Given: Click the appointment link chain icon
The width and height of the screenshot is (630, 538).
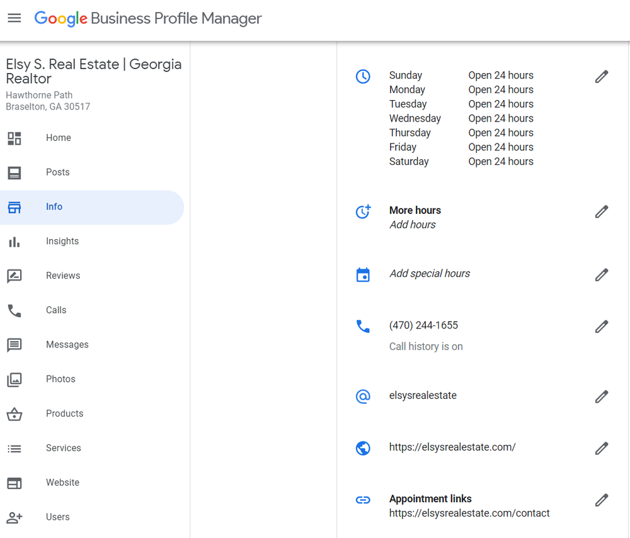Looking at the screenshot, I should [x=363, y=500].
